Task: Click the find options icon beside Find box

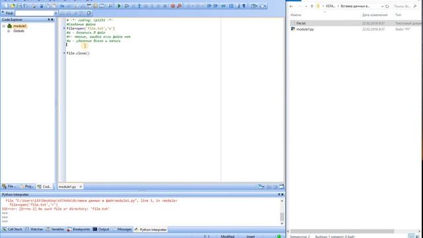Action: point(89,13)
